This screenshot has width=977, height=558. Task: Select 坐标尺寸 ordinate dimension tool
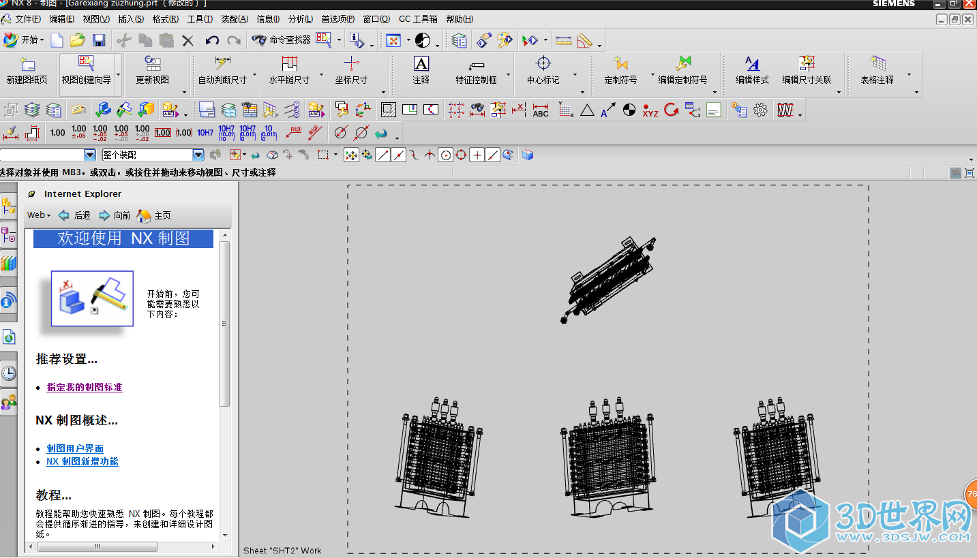(351, 71)
